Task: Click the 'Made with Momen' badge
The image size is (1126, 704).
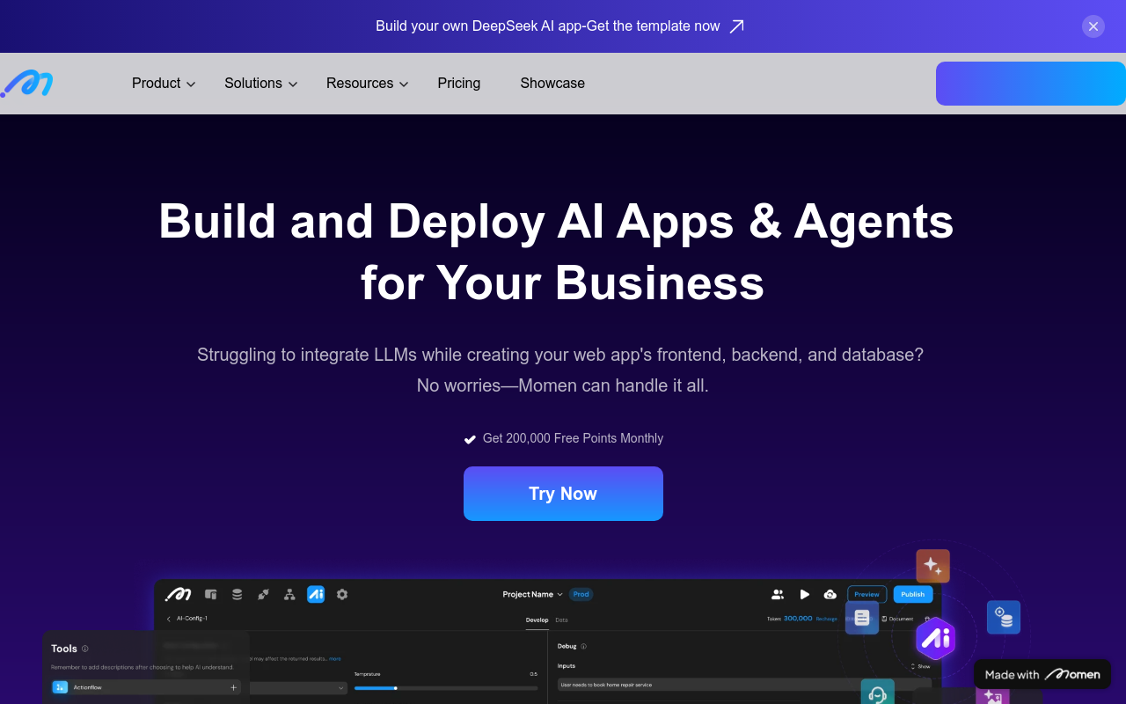Action: click(x=1042, y=674)
